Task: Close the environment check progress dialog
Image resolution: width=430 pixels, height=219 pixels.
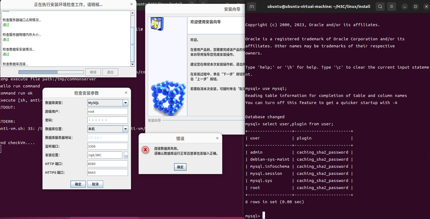Action: coord(132,4)
